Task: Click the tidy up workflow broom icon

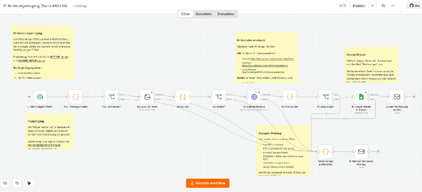Action: click(29, 183)
